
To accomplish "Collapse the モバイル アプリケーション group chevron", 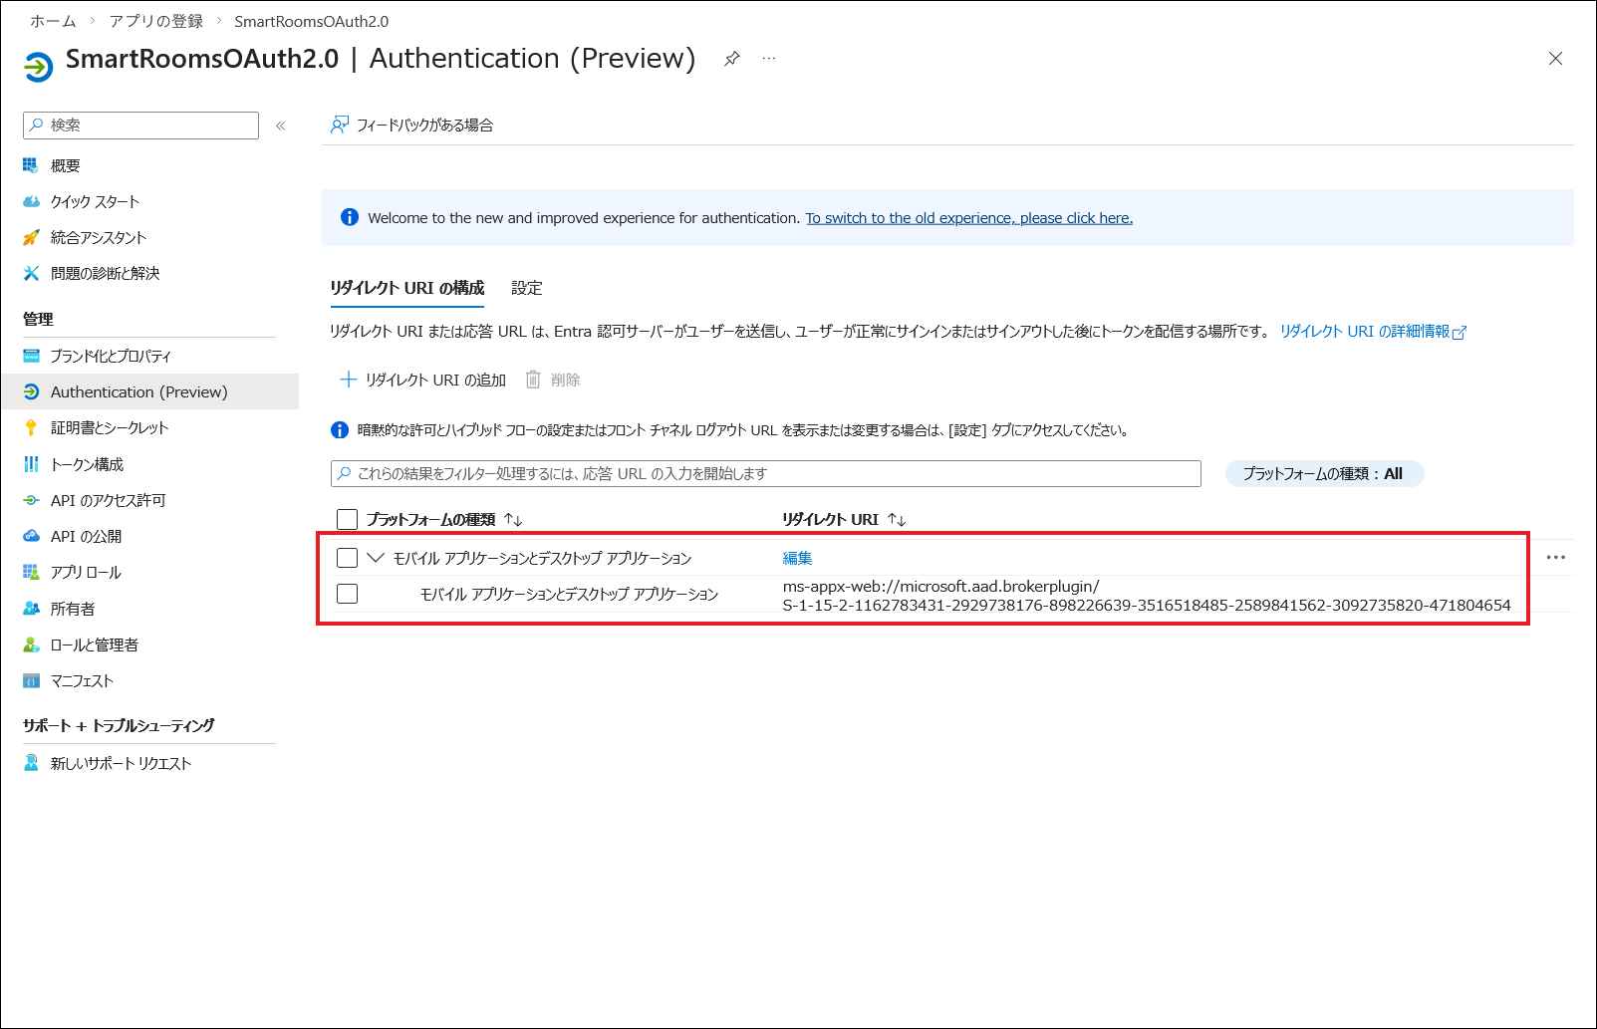I will [x=376, y=558].
